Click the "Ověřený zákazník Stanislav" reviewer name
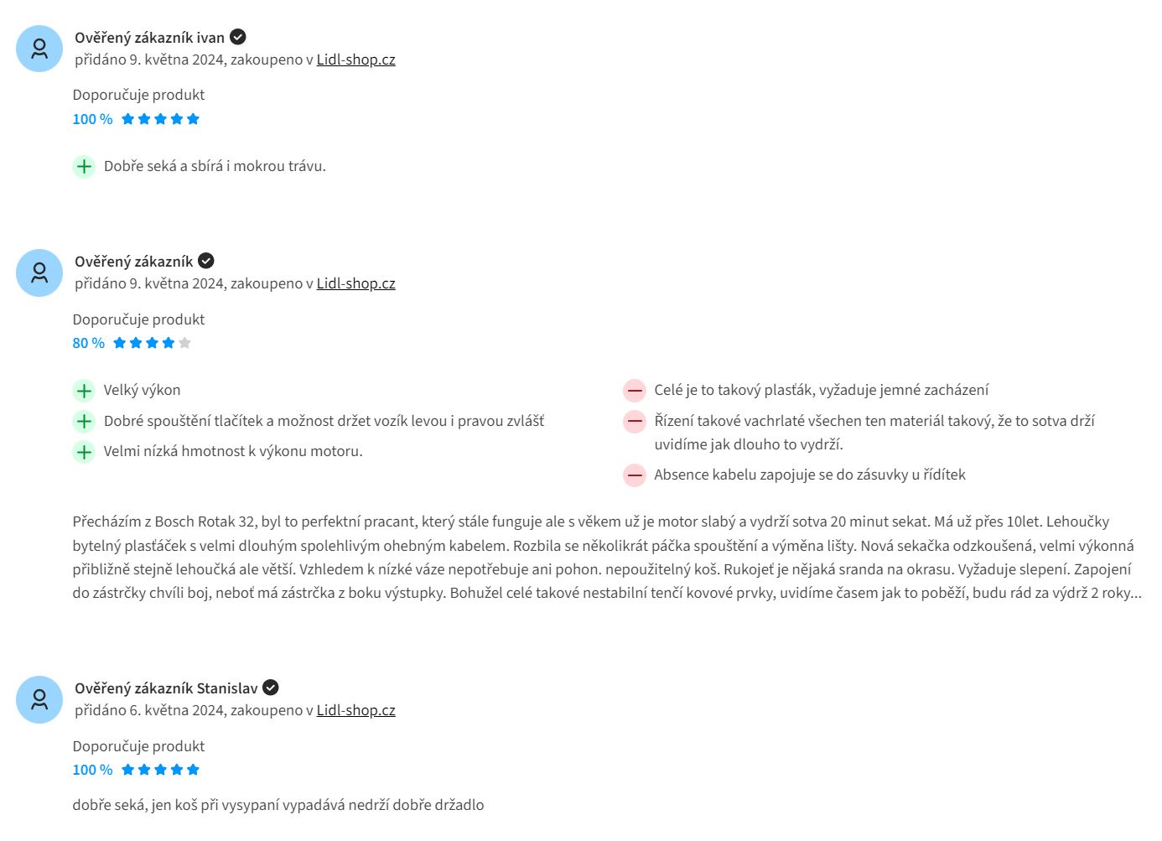Image resolution: width=1162 pixels, height=841 pixels. [166, 688]
